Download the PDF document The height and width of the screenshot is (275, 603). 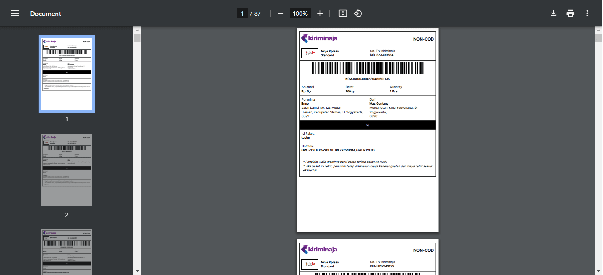coord(553,13)
